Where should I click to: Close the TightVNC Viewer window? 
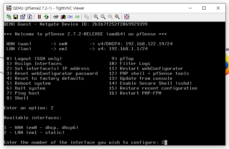218,8
